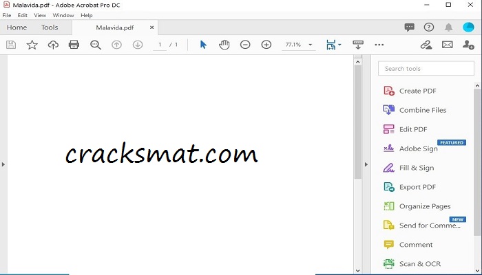Open the Comment tool

click(x=408, y=245)
